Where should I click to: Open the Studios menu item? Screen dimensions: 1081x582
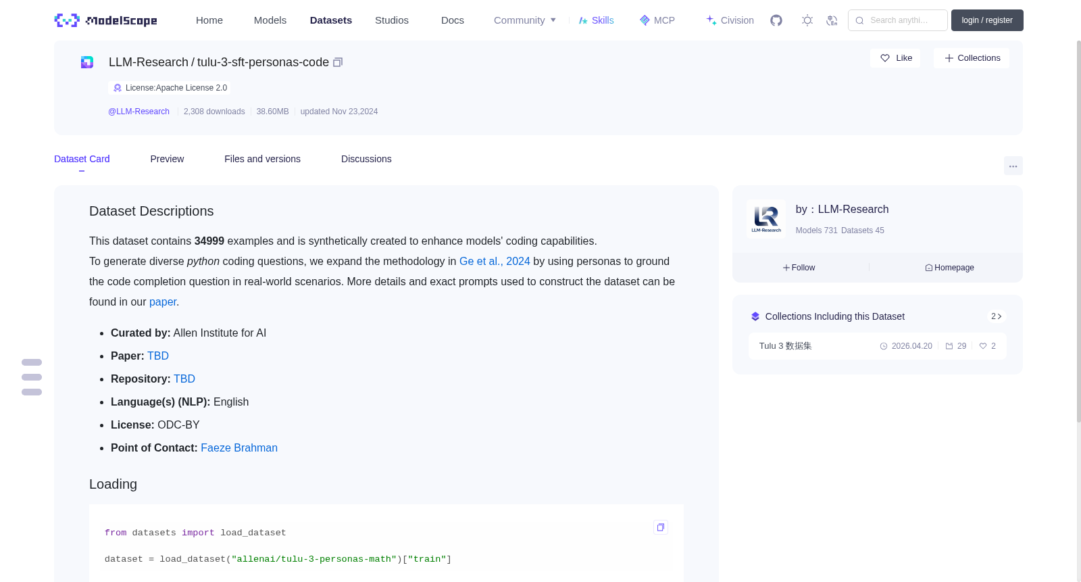[392, 20]
